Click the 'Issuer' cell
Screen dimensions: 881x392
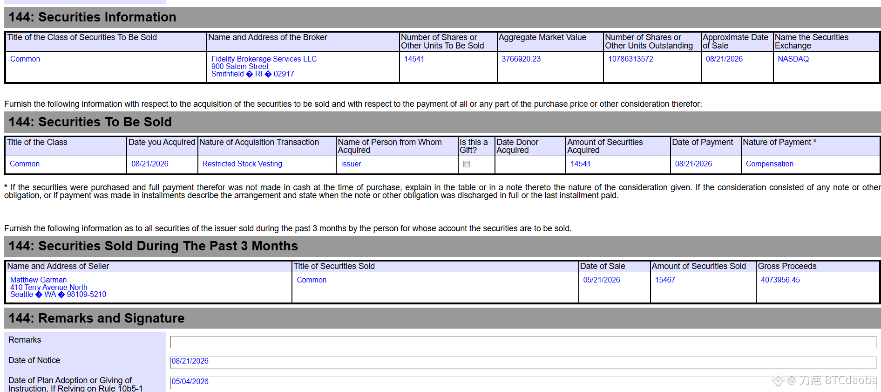click(351, 164)
